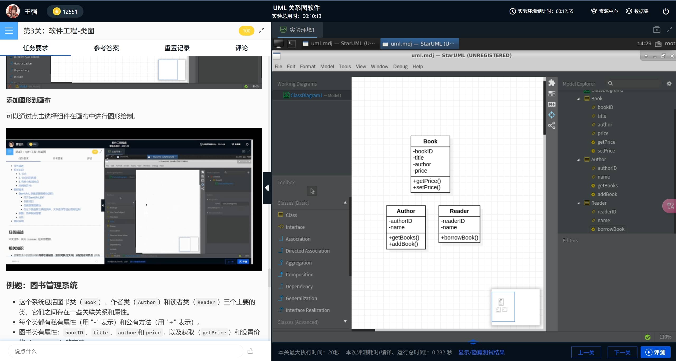
Task: Select the pointer tool in the Toolbox
Action: click(312, 191)
